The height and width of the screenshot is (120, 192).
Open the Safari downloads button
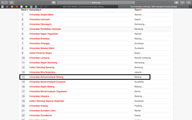(176, 2)
